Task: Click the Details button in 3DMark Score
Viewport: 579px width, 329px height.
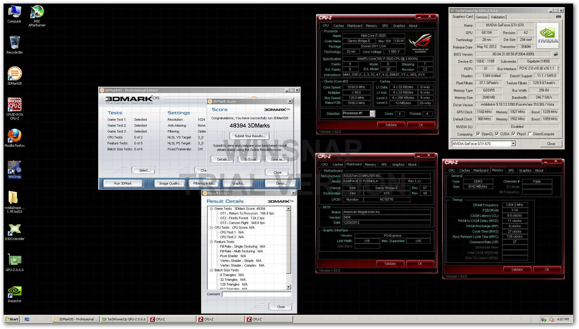Action: click(x=222, y=159)
